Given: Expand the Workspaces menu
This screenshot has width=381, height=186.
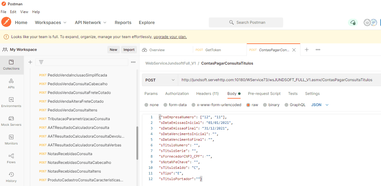Looking at the screenshot, I should (x=51, y=22).
